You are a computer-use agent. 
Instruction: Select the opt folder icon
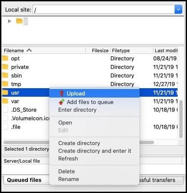pos(5,58)
